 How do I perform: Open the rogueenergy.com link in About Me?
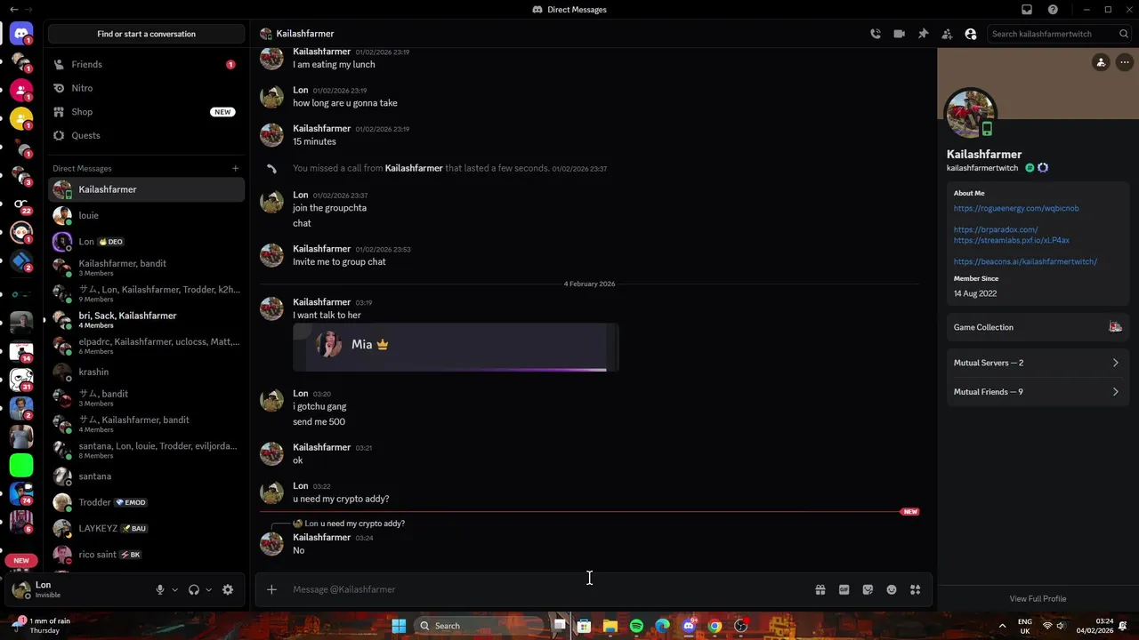coord(1016,208)
